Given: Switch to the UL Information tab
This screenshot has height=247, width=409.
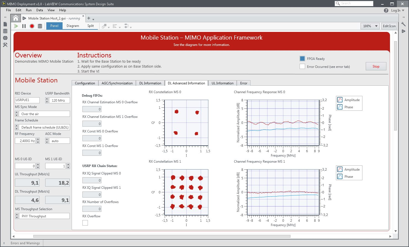Looking at the screenshot, I should pos(222,83).
